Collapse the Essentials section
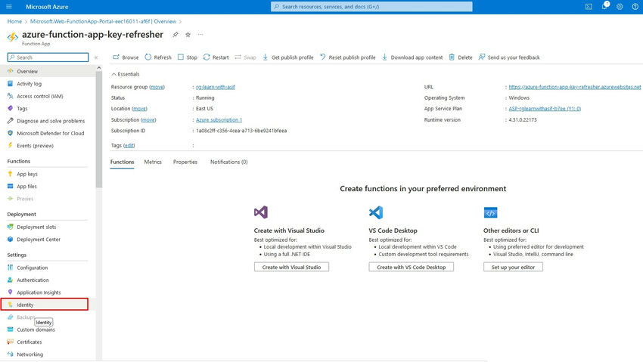 pos(125,74)
